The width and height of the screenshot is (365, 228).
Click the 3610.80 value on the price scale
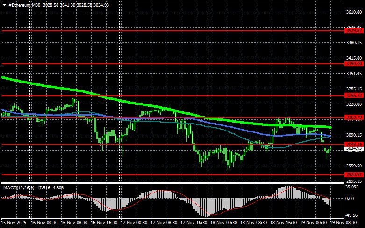click(354, 12)
